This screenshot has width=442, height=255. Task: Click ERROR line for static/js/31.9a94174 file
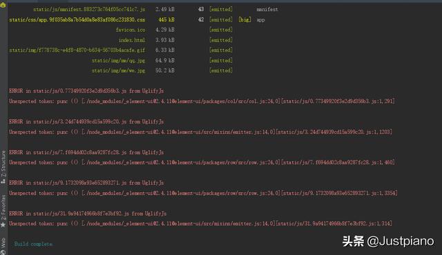[88, 214]
